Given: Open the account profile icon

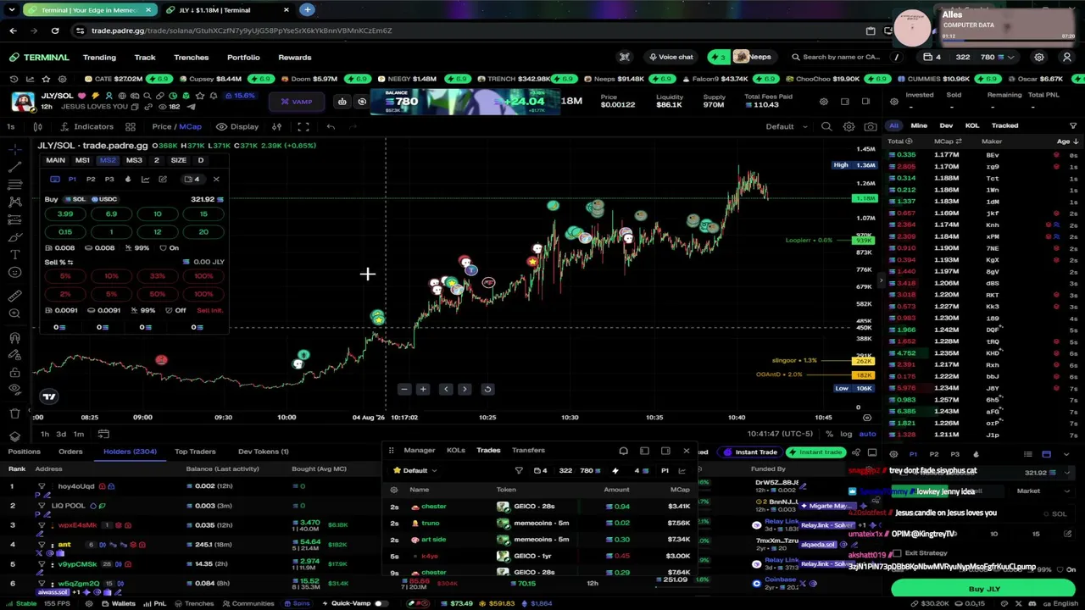Looking at the screenshot, I should (1067, 58).
